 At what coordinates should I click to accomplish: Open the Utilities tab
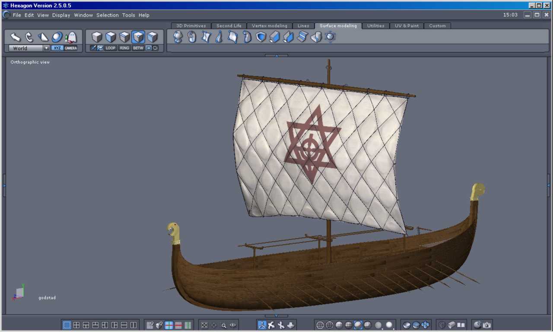click(x=376, y=26)
